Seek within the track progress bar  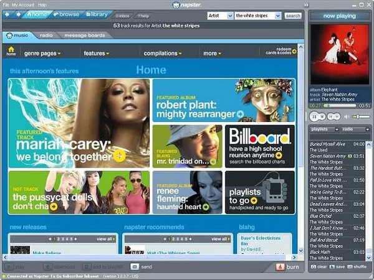point(340,106)
